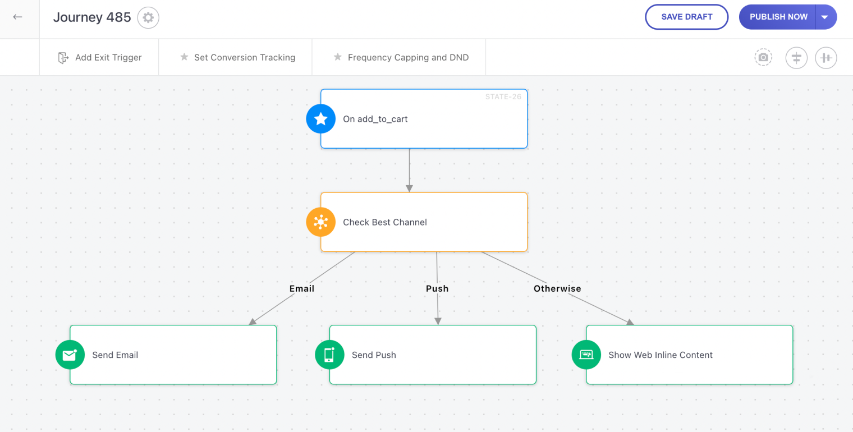The height and width of the screenshot is (432, 853).
Task: Open journey settings gear icon
Action: tap(148, 17)
